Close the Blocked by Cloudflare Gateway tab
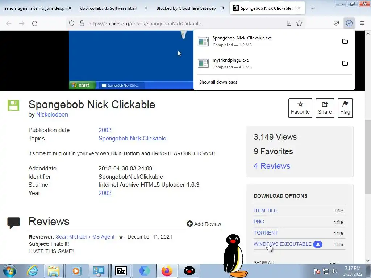Viewport: 371px width, 278px height. coord(223,8)
